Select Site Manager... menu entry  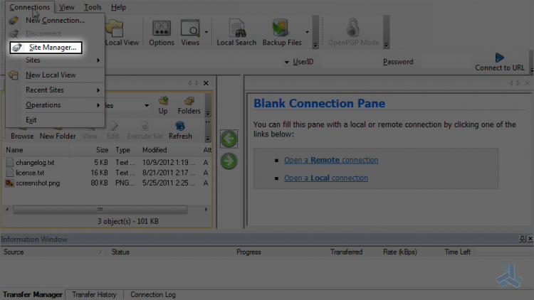[46, 48]
